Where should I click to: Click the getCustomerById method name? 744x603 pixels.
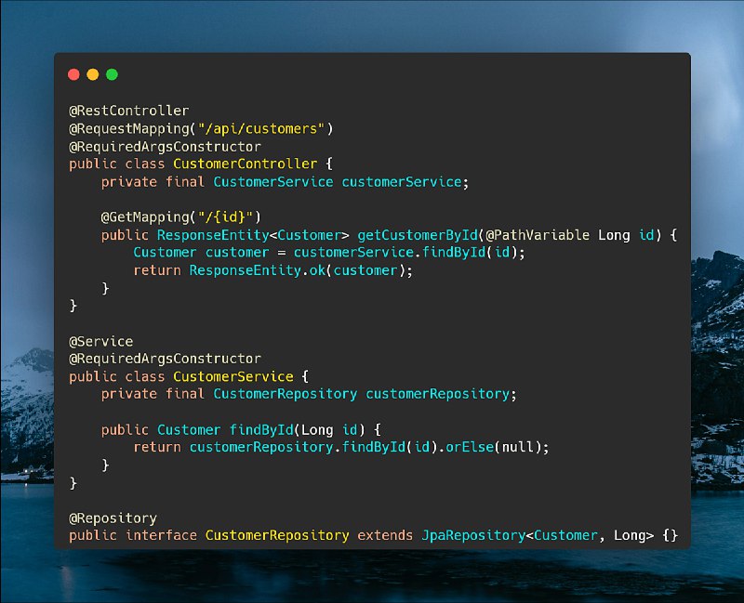pos(418,235)
